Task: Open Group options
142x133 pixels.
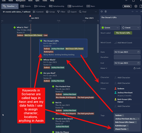Action: pyautogui.click(x=50, y=12)
